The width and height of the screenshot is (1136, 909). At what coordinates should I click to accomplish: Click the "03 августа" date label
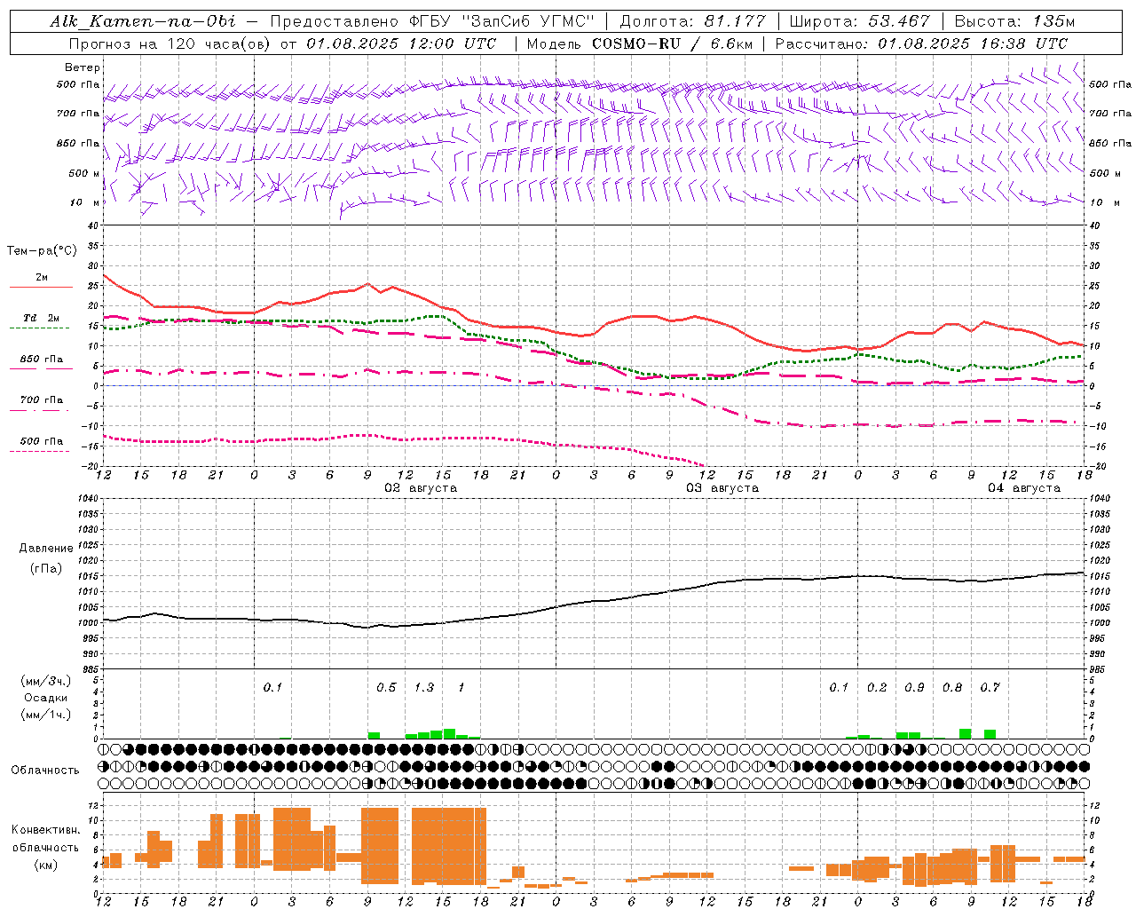point(722,488)
